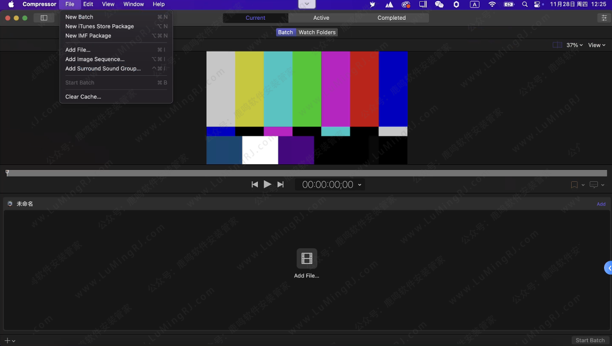The height and width of the screenshot is (346, 612).
Task: Click the skip-forward playback icon
Action: pyautogui.click(x=280, y=185)
